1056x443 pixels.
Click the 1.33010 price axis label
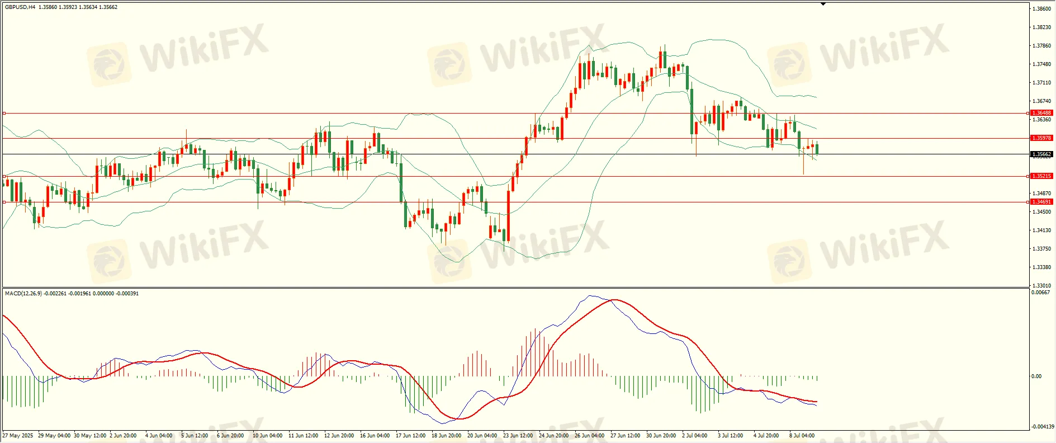tap(1041, 286)
